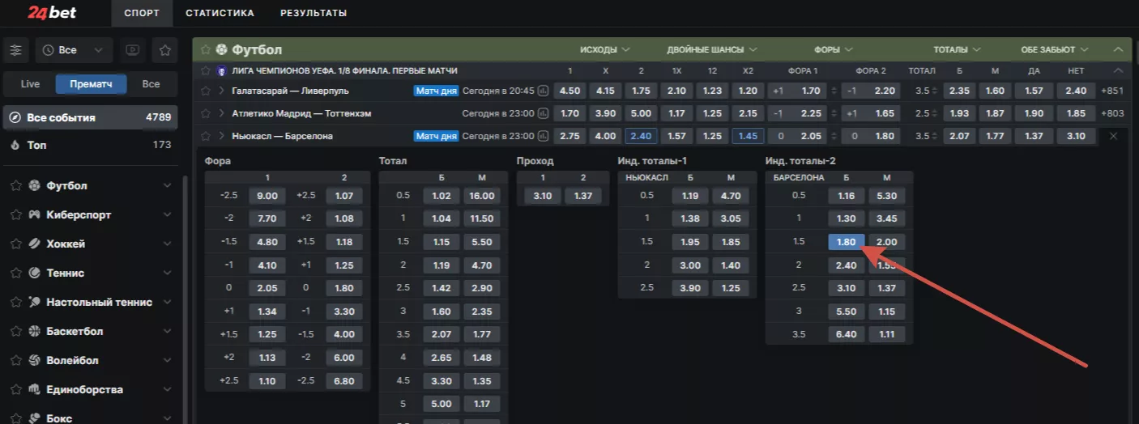Click the video stream filter icon
This screenshot has height=424, width=1139.
point(132,50)
